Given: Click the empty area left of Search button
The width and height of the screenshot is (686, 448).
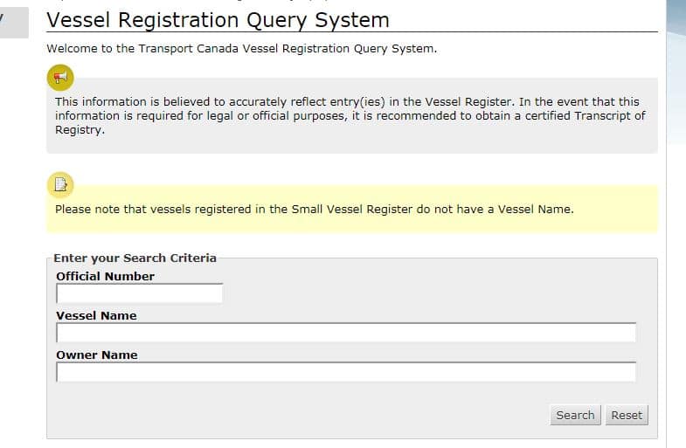Looking at the screenshot, I should pyautogui.click(x=350, y=415).
